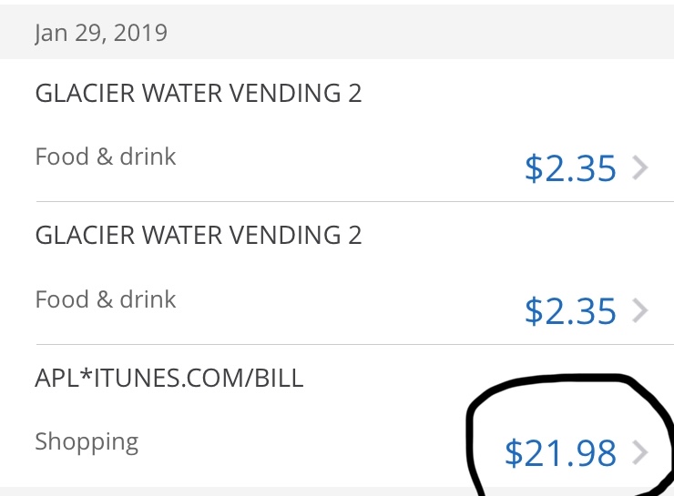
Task: Click the blank space right of the top Glacier title
Action: [x=510, y=93]
